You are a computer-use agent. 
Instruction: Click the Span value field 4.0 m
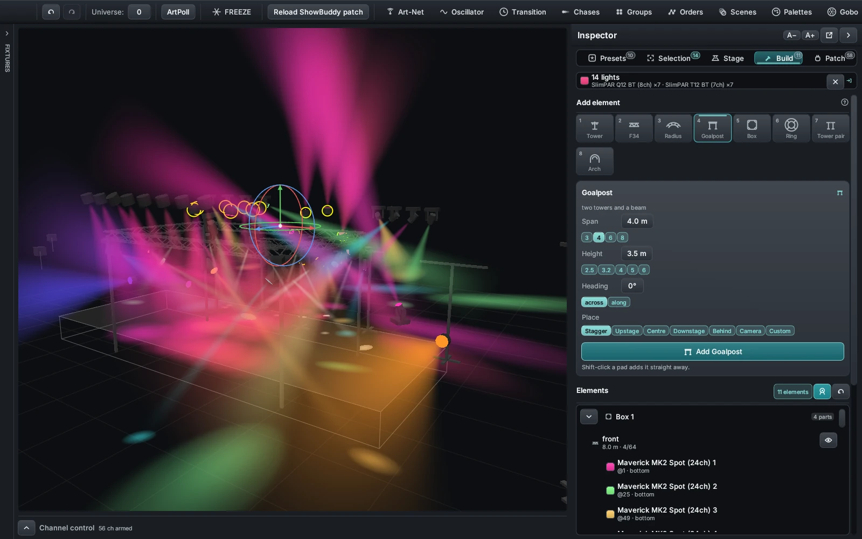tap(637, 222)
